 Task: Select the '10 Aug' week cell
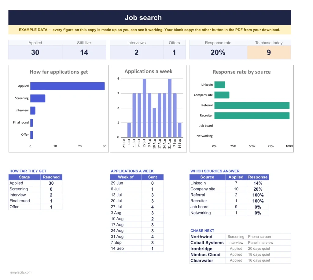(126, 219)
